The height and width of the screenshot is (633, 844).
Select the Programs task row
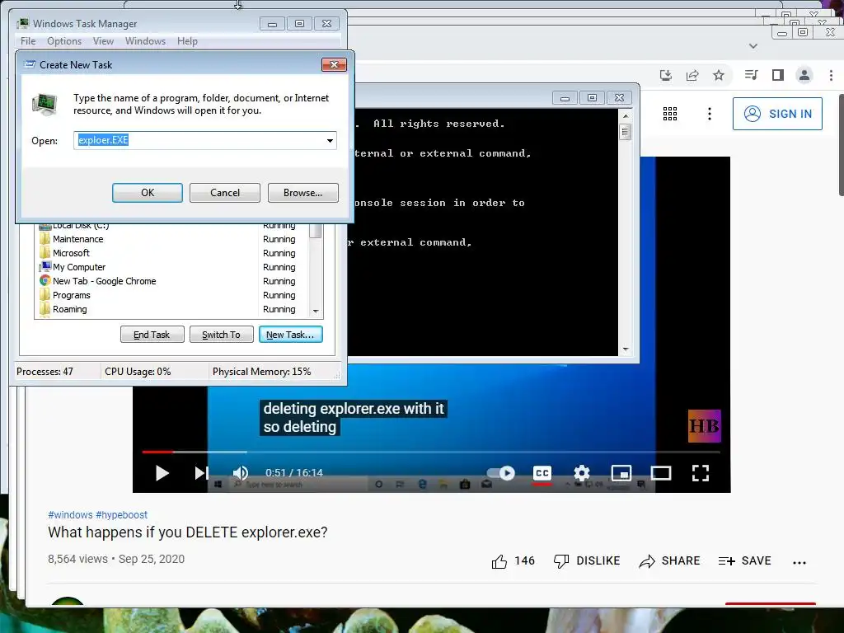click(171, 295)
